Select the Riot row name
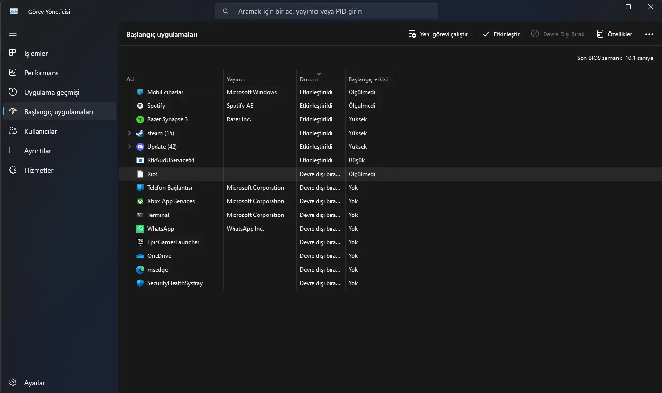Image resolution: width=662 pixels, height=393 pixels. point(152,174)
